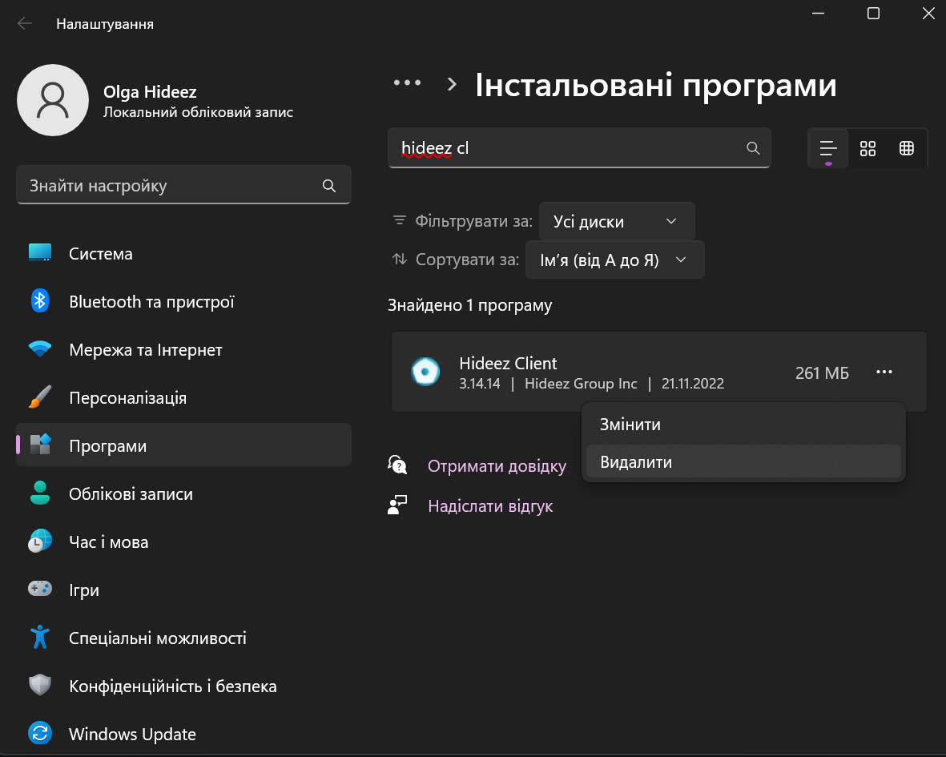Click breadcrumb ellipsis before Installed apps (Інстальовані програми)
Image resolution: width=946 pixels, height=757 pixels.
point(407,83)
